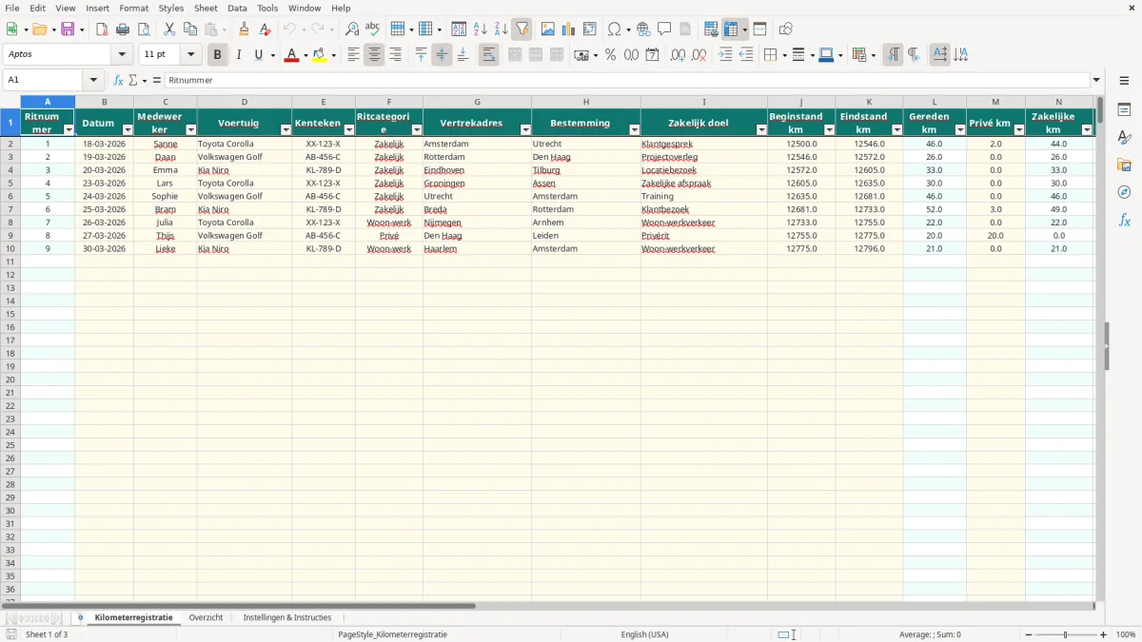Open the Function Wizard fx icon

point(119,81)
